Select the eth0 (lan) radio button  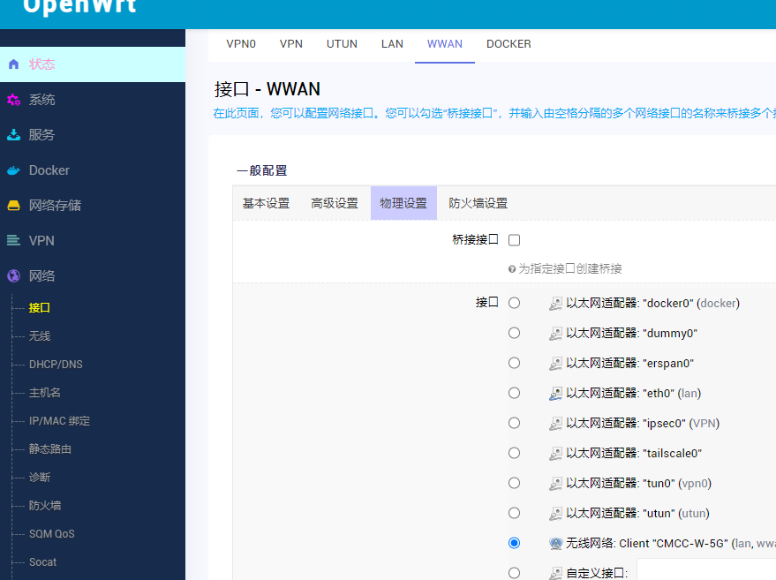click(x=514, y=393)
